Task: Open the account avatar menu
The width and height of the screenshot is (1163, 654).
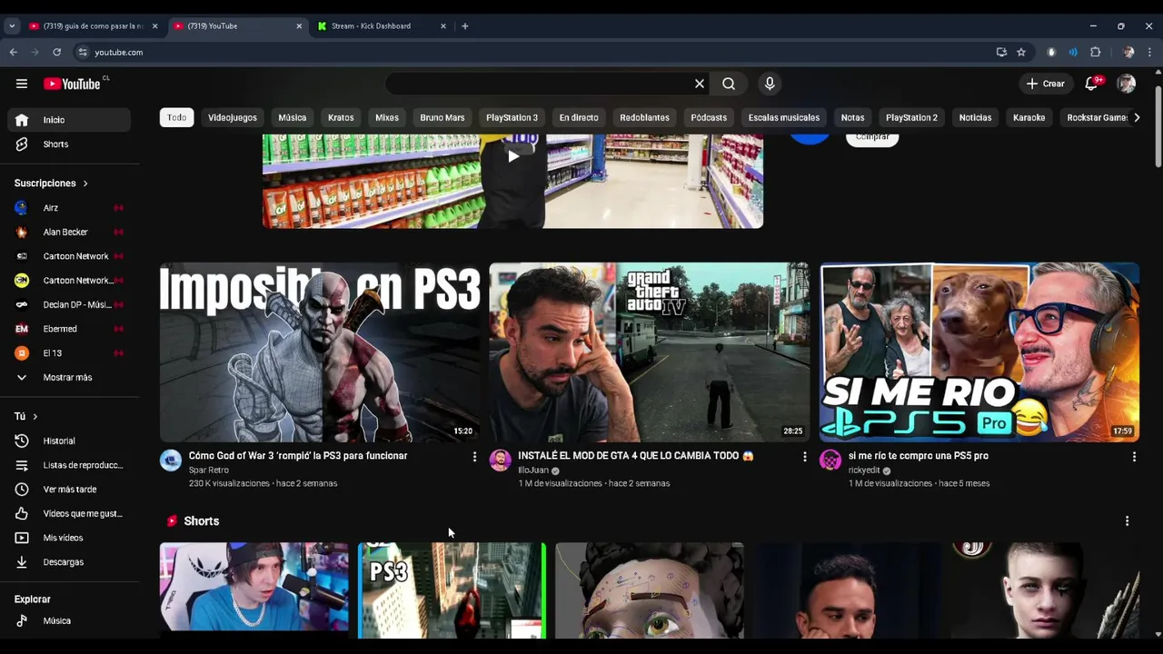Action: click(1127, 84)
